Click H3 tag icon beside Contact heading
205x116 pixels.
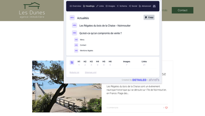(x=76, y=45)
